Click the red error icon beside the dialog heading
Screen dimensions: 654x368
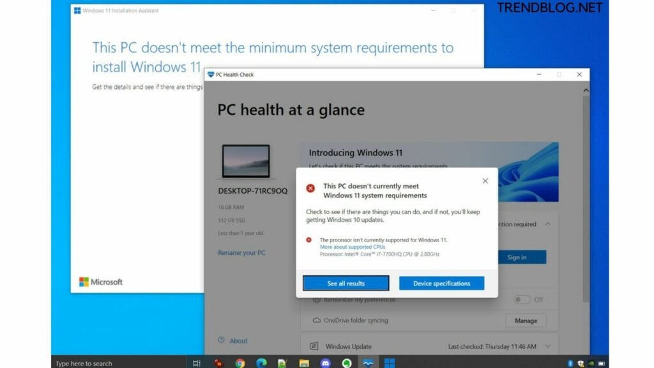(x=310, y=188)
